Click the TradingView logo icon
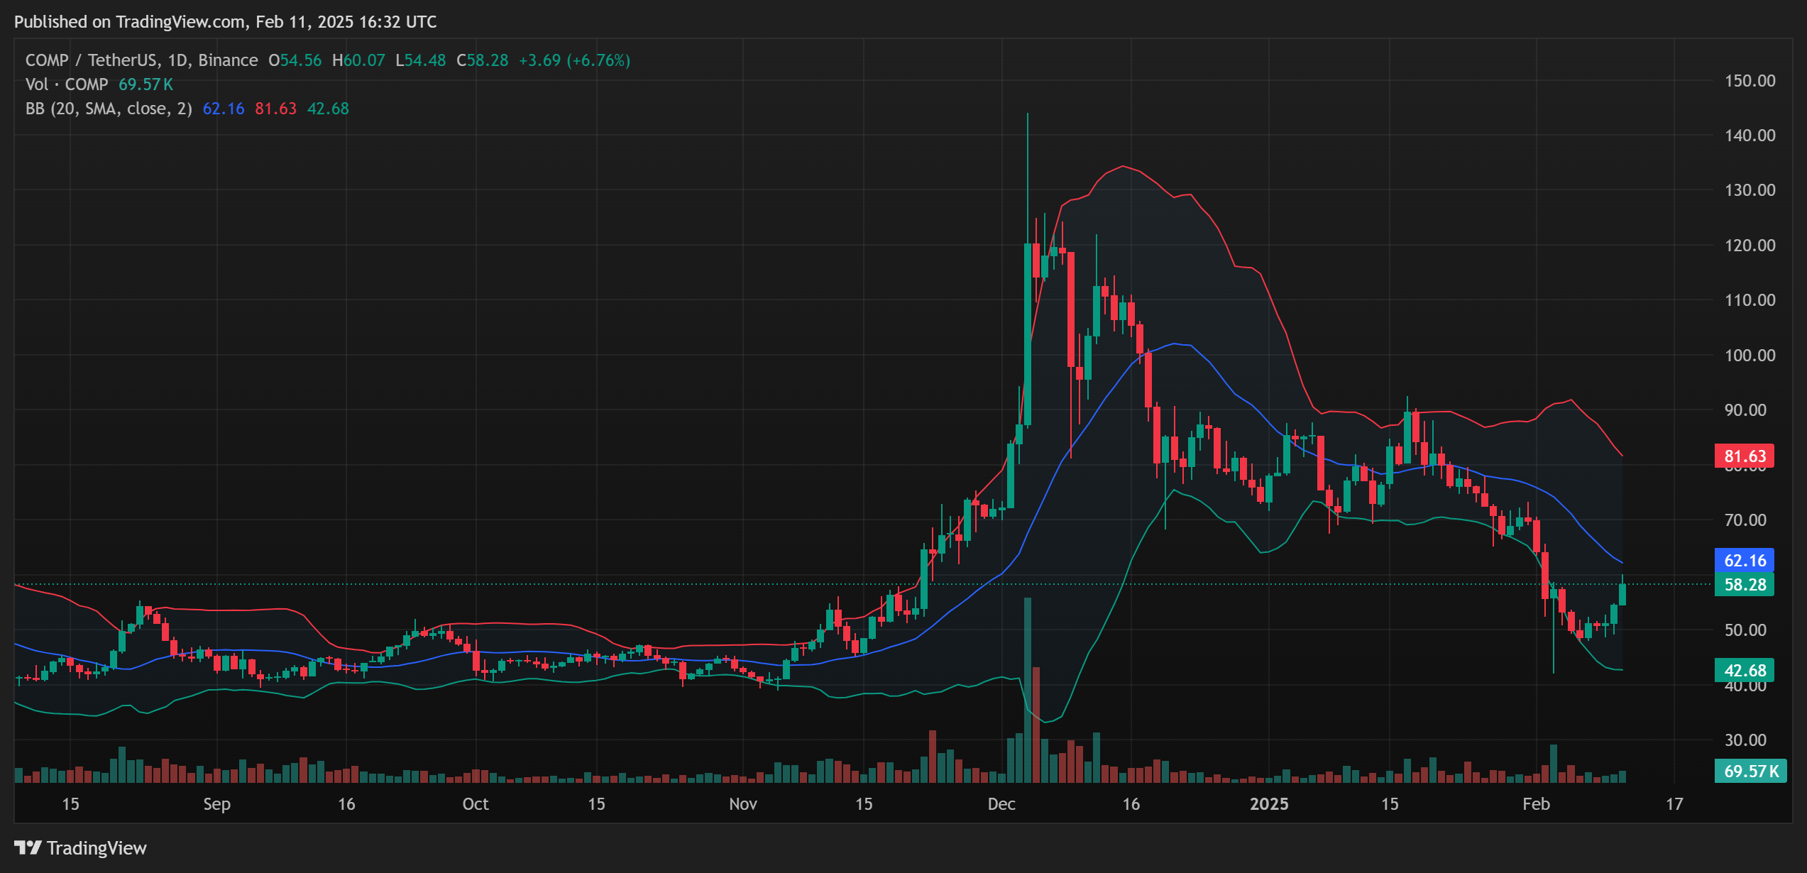1807x873 pixels. (28, 847)
